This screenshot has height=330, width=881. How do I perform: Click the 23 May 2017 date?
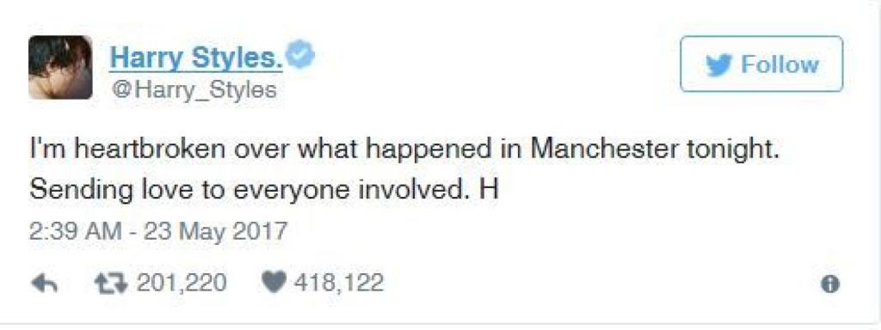coord(215,231)
